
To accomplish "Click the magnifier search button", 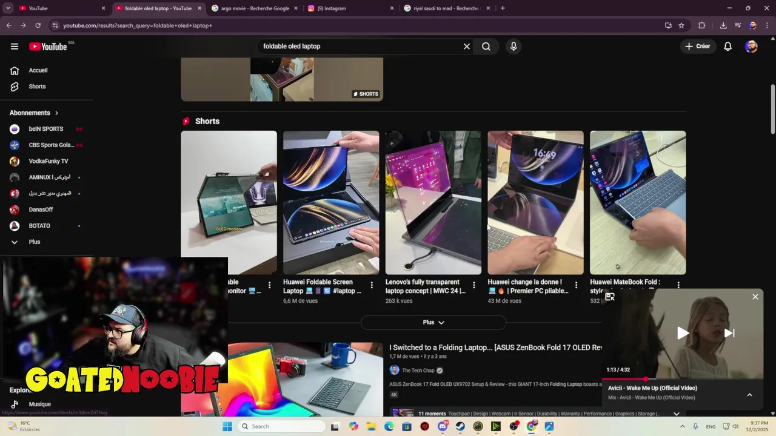I will tap(486, 47).
